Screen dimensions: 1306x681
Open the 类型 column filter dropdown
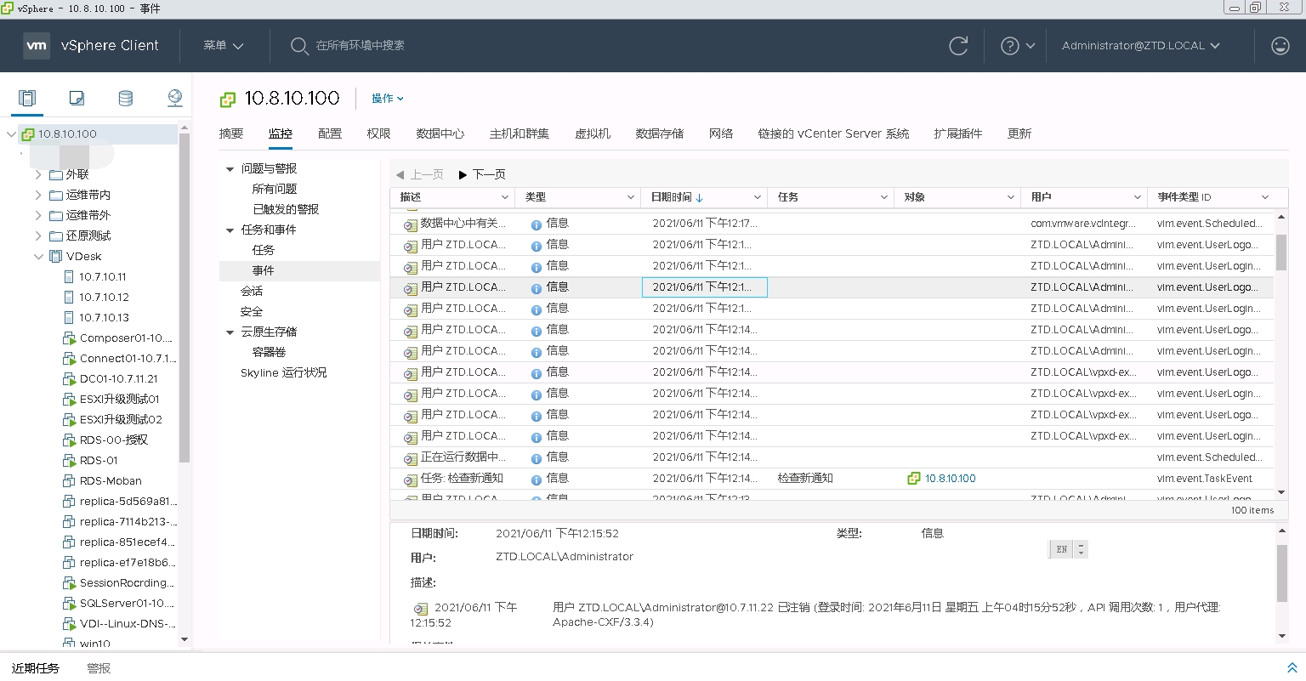coord(630,197)
